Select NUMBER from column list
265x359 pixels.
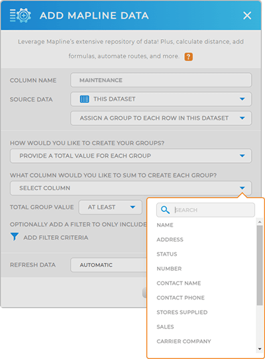(169, 268)
